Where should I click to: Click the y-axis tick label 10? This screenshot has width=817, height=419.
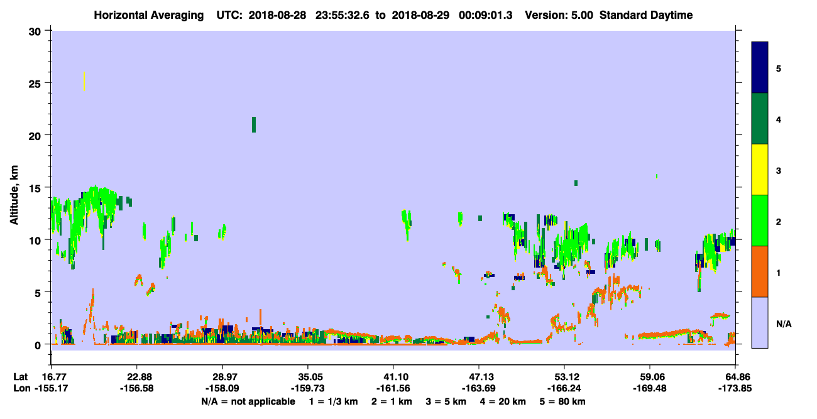[36, 240]
